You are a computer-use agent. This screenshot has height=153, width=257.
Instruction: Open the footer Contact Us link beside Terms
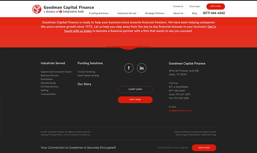tap(85, 135)
